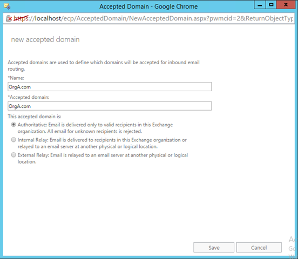Click the Internal Relay description text
This screenshot has width=298, height=259.
[102, 143]
